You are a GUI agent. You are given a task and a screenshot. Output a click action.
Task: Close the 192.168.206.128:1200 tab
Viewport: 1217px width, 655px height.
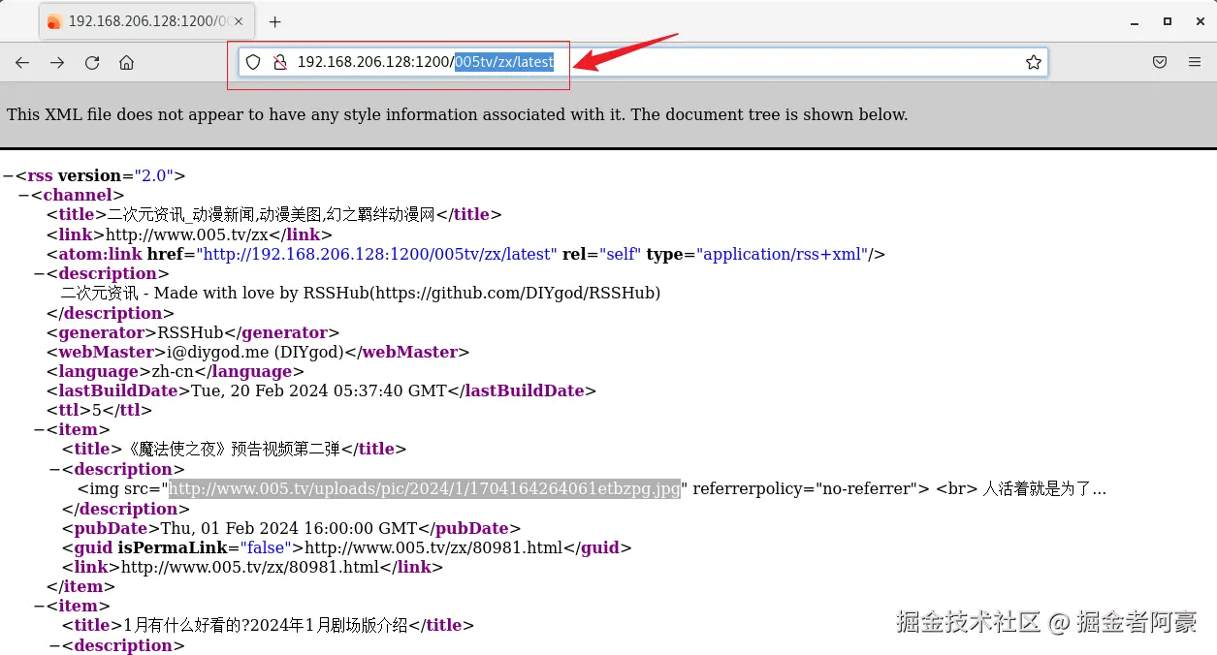tap(239, 21)
